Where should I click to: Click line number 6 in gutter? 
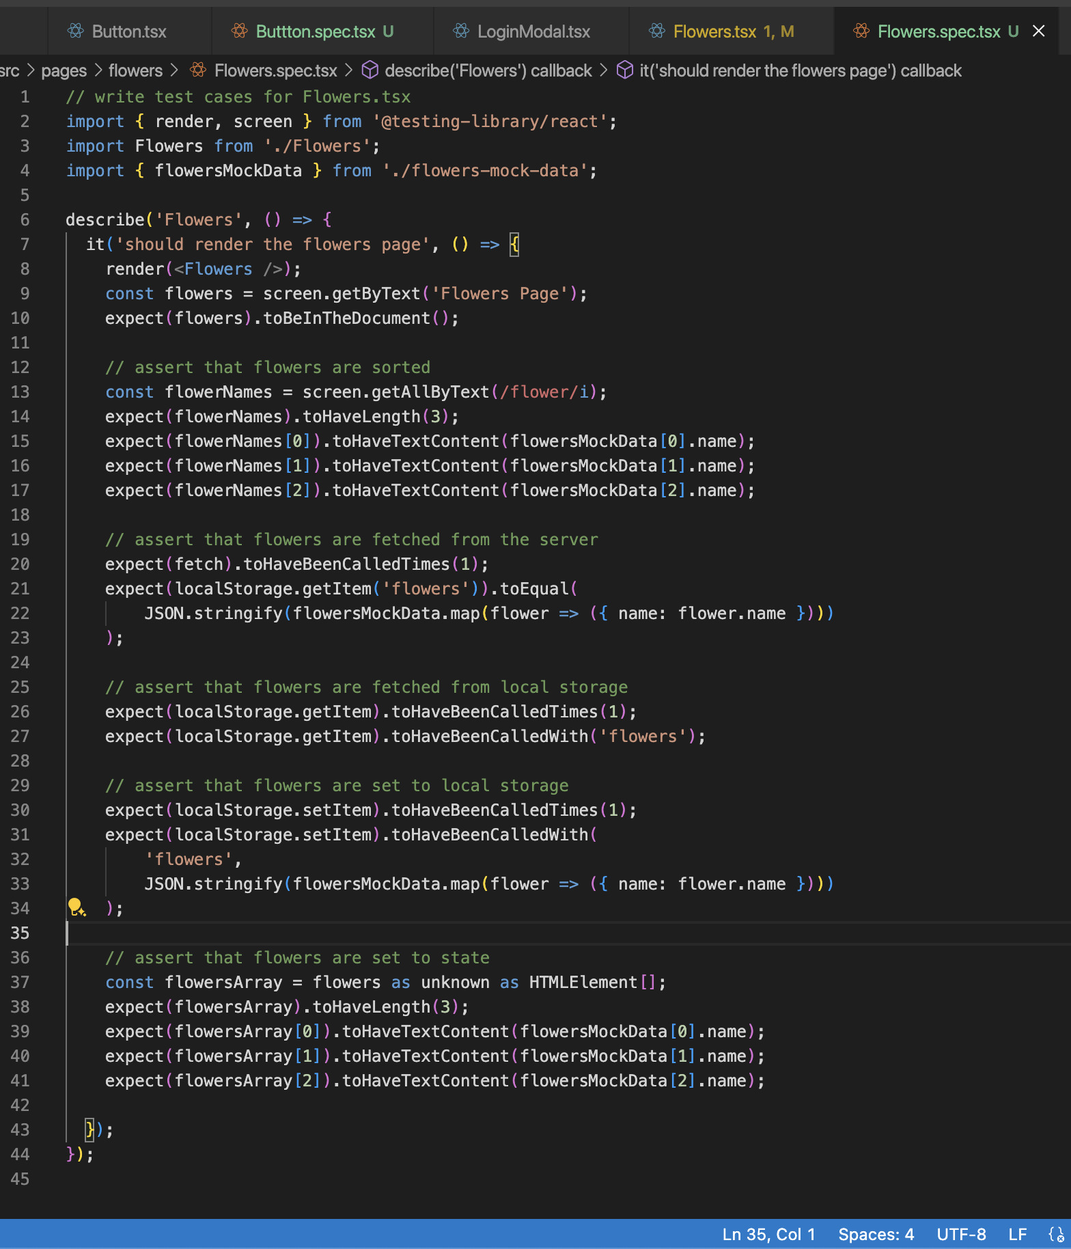click(x=25, y=219)
